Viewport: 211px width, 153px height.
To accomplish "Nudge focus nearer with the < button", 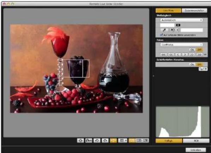I will point(178,55).
